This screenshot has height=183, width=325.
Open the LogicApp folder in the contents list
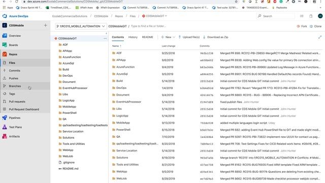pyautogui.click(x=122, y=116)
